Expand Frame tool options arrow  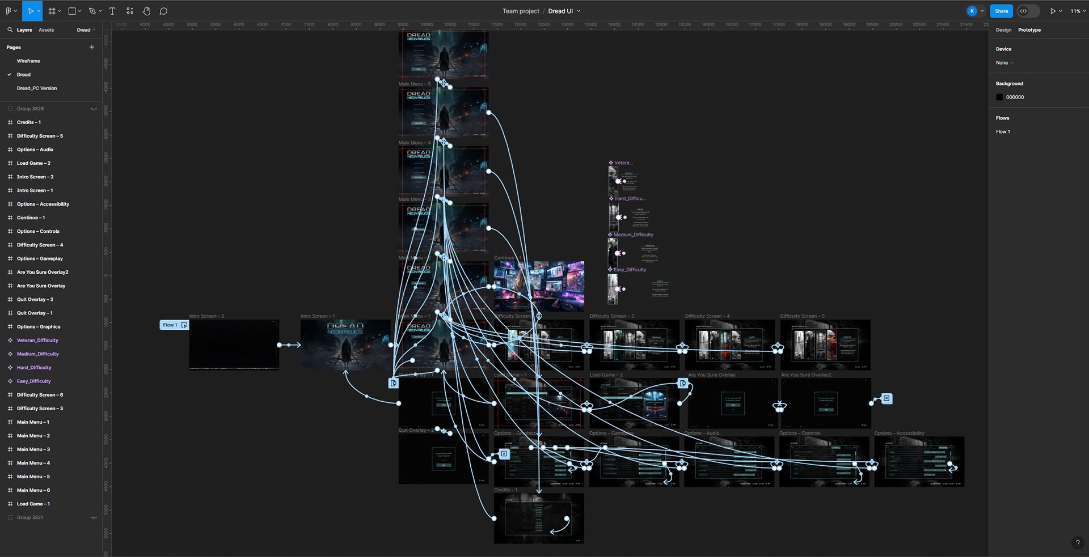(x=60, y=11)
